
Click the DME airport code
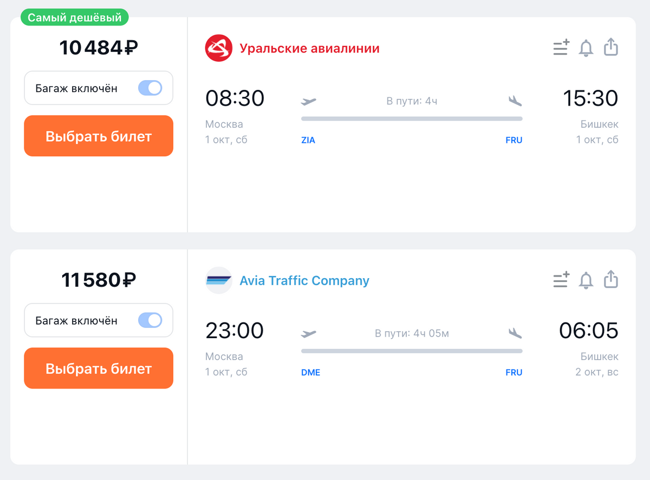coord(310,372)
